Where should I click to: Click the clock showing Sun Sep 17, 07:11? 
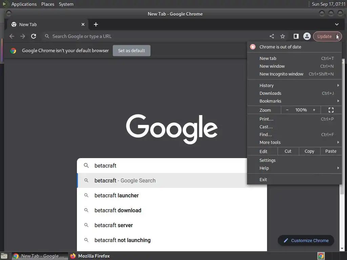329,4
